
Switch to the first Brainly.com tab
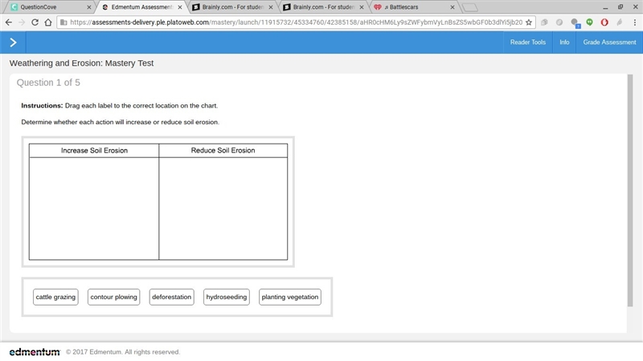coord(232,7)
